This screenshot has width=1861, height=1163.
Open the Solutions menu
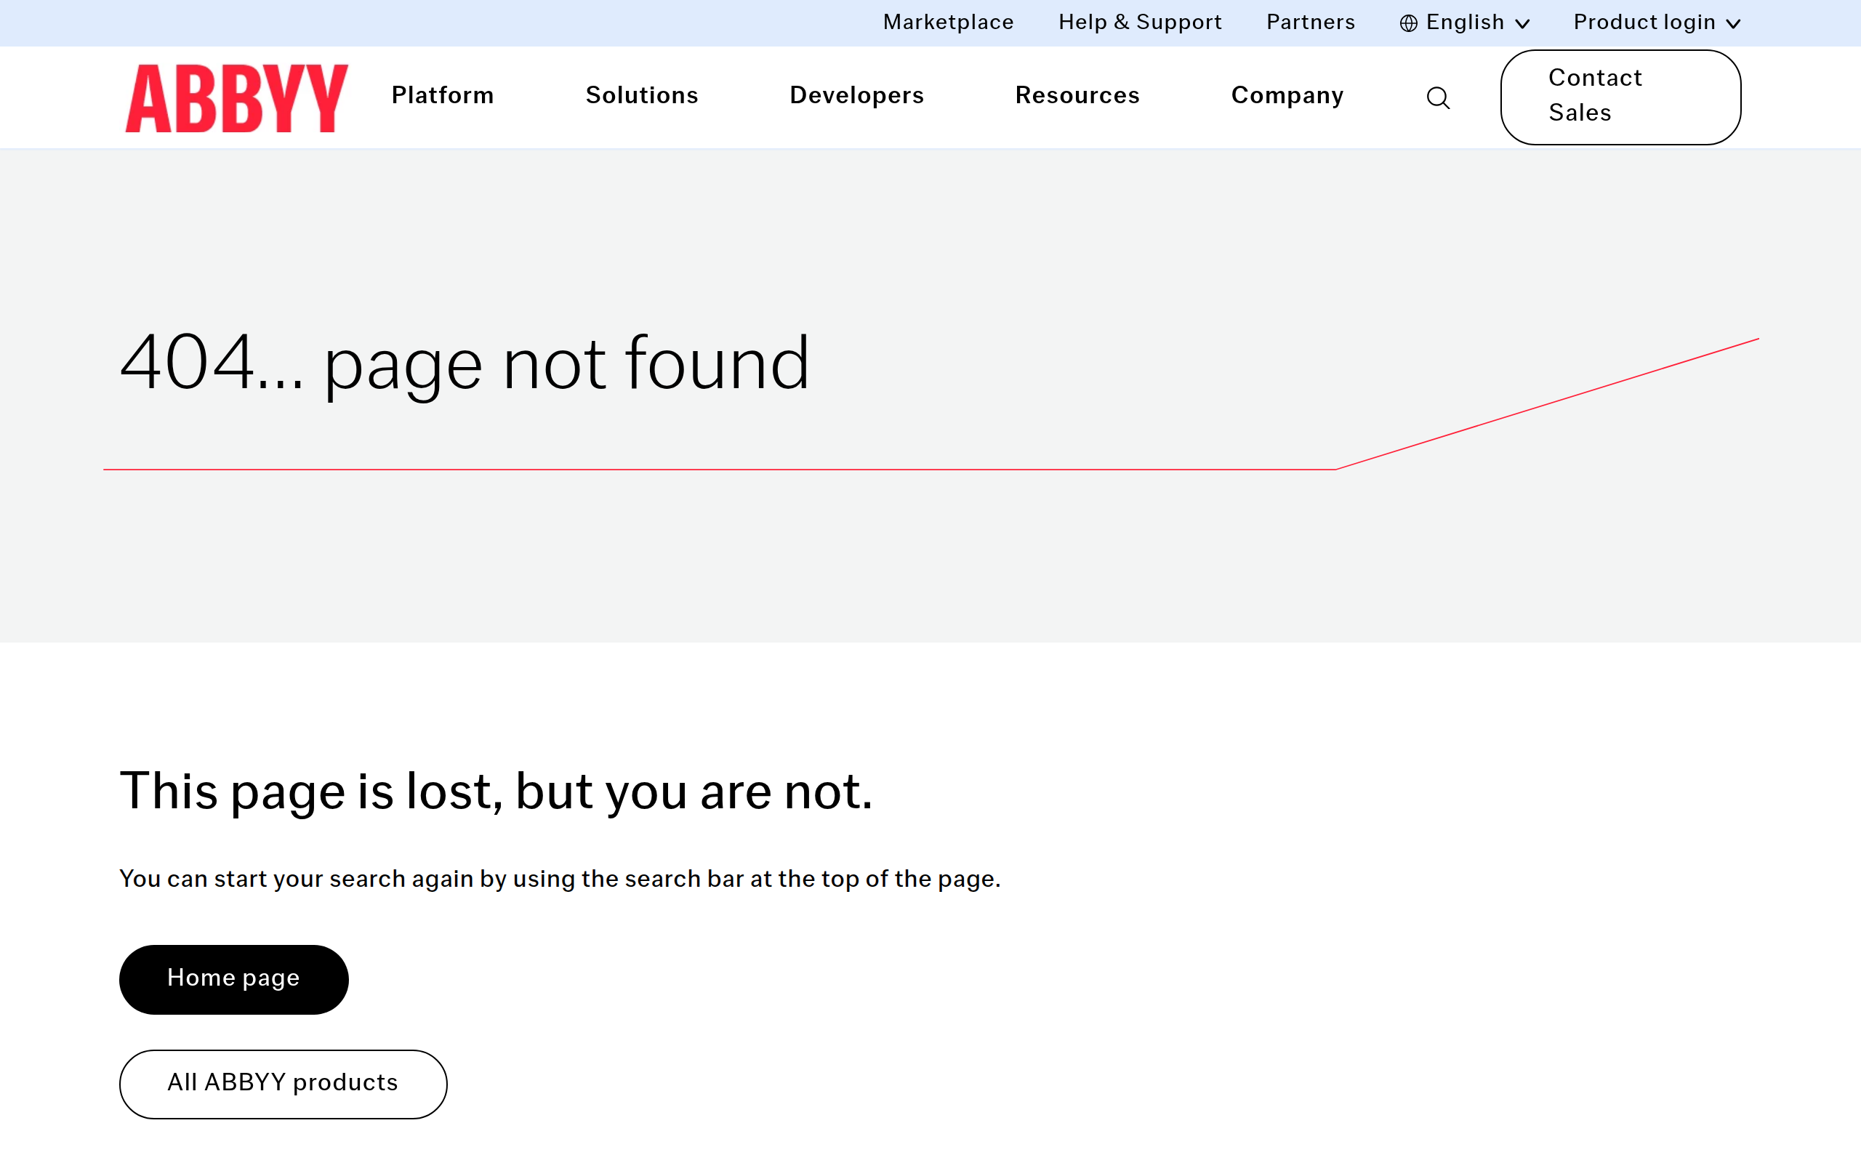click(x=641, y=95)
